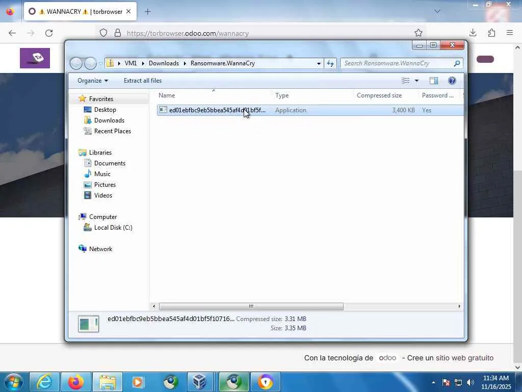Select Libraries in navigation pane
Screen dimensions: 522x392
click(x=100, y=152)
